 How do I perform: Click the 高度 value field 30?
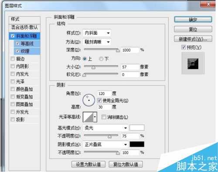[x=104, y=107]
